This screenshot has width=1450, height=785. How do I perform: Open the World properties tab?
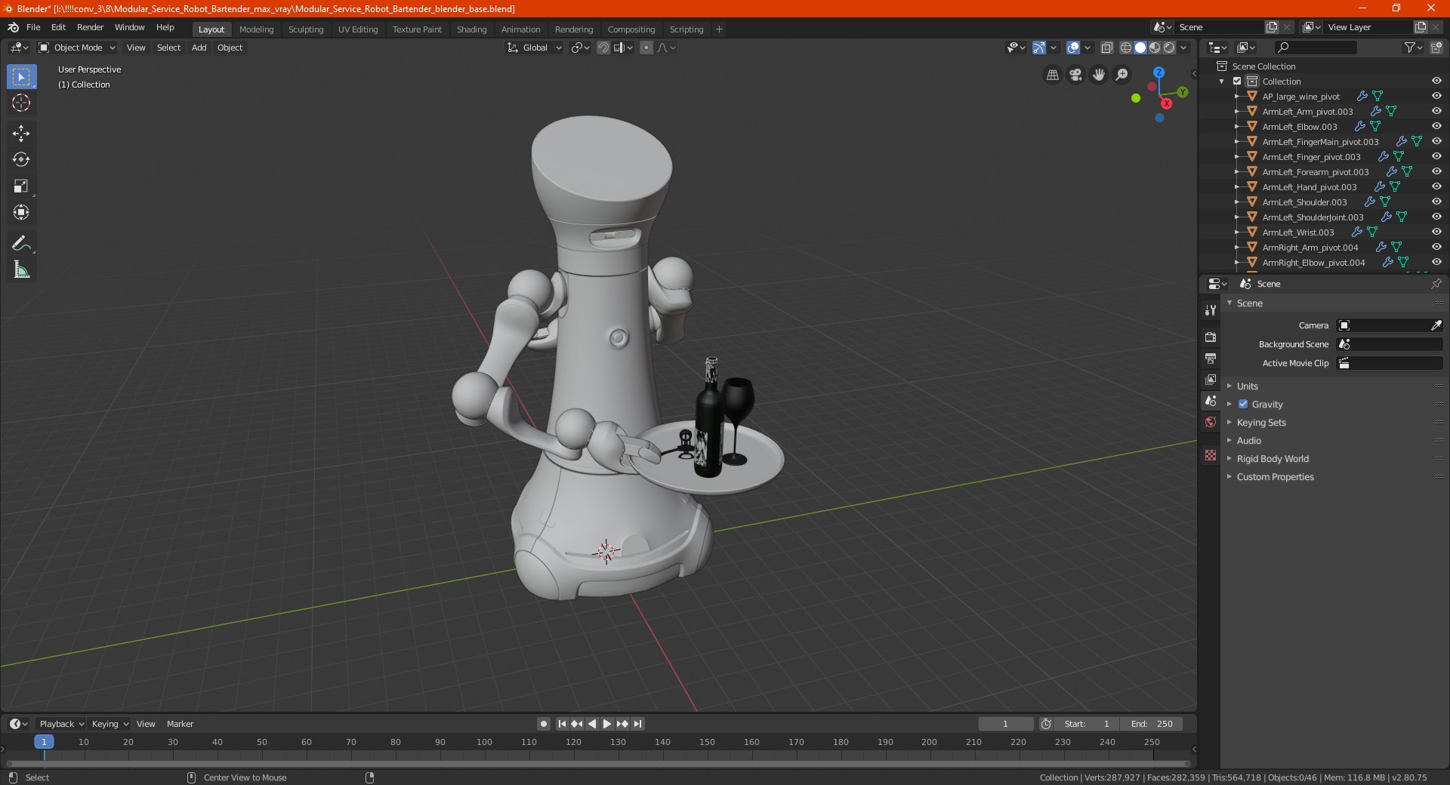1211,422
